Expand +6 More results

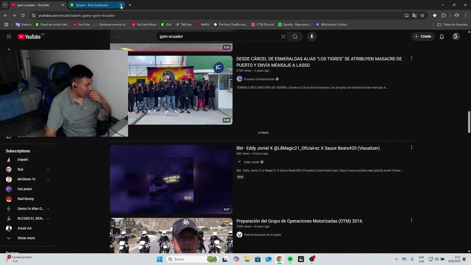pyautogui.click(x=263, y=132)
